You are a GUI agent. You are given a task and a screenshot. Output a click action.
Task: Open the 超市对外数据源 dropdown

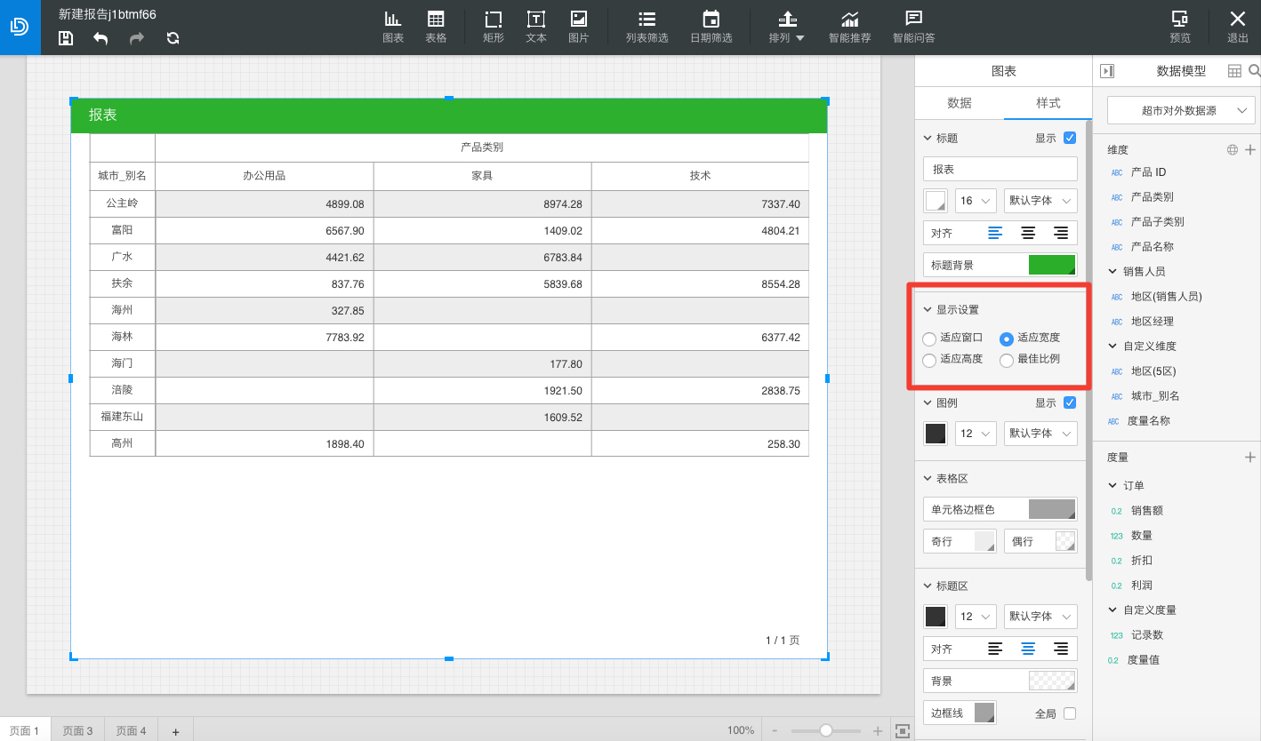coord(1179,111)
